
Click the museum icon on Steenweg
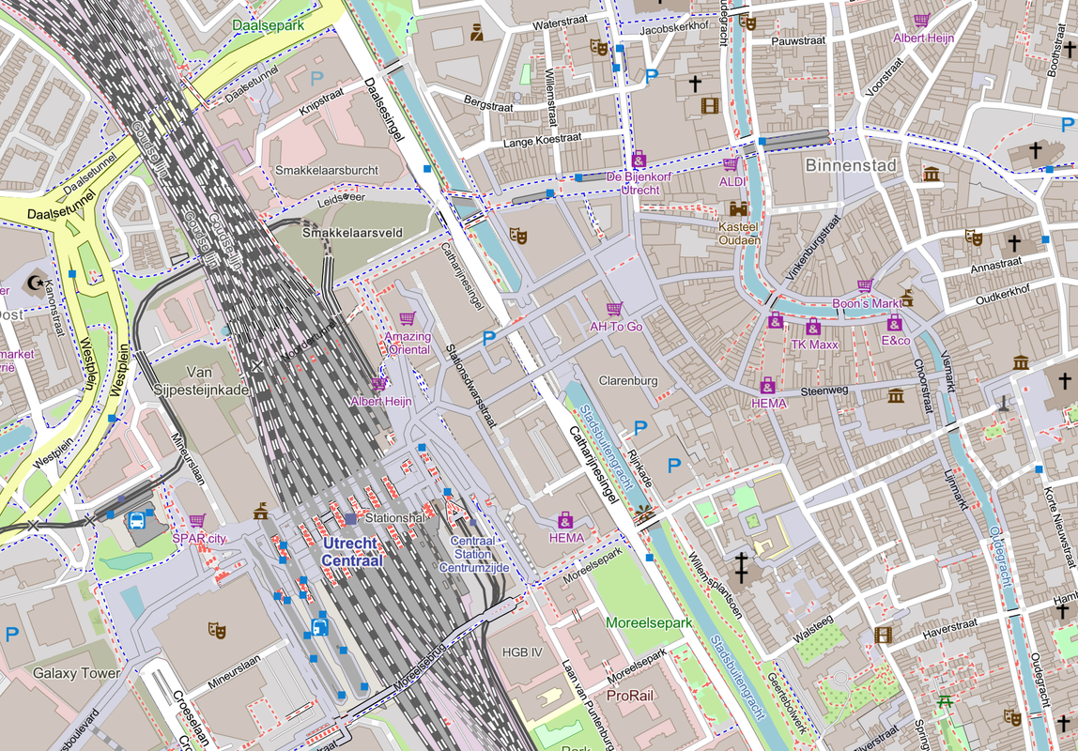click(x=895, y=396)
